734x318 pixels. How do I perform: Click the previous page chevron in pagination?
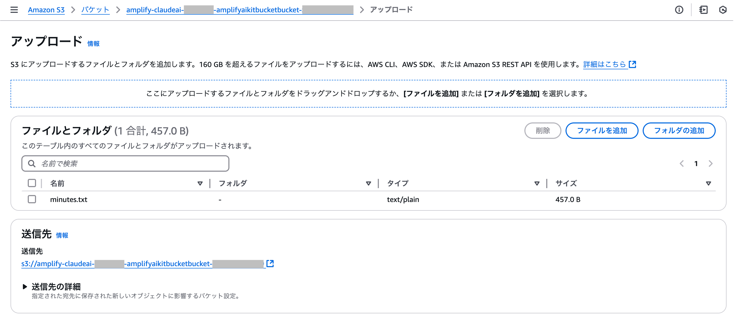[x=682, y=164]
